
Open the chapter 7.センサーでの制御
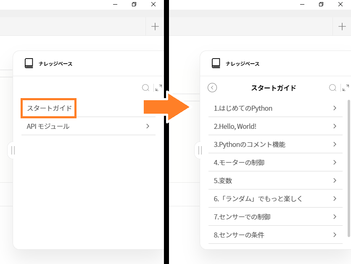276,217
